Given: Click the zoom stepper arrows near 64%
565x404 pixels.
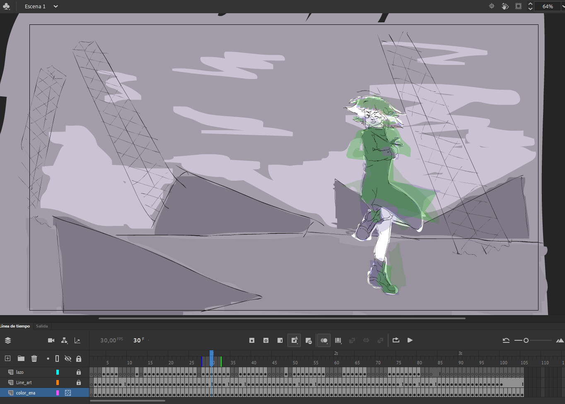Looking at the screenshot, I should coord(531,6).
